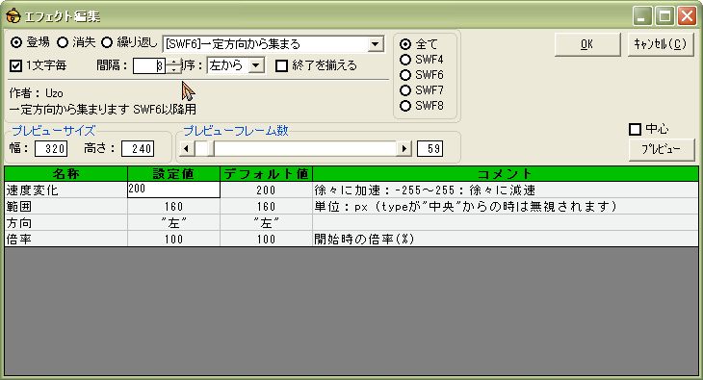The image size is (703, 380).
Task: Minimize the エフェクト編集 window
Action: [642, 16]
